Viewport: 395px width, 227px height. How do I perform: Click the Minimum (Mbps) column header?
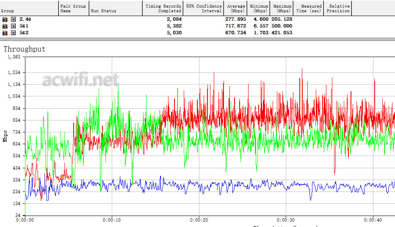click(x=259, y=8)
